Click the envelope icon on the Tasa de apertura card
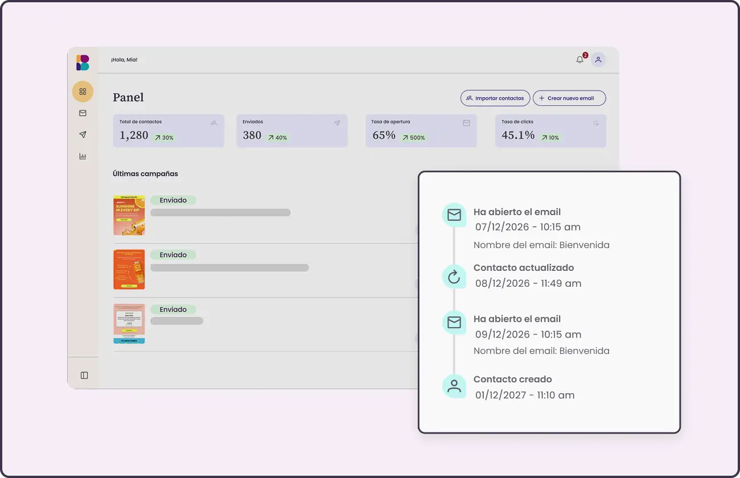 tap(466, 123)
